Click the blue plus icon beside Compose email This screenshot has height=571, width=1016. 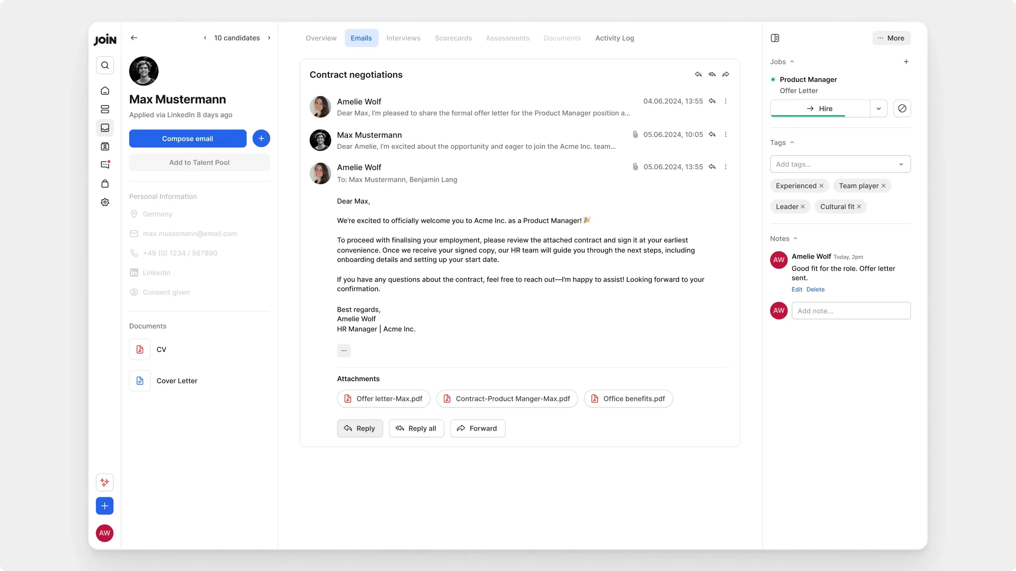point(261,138)
